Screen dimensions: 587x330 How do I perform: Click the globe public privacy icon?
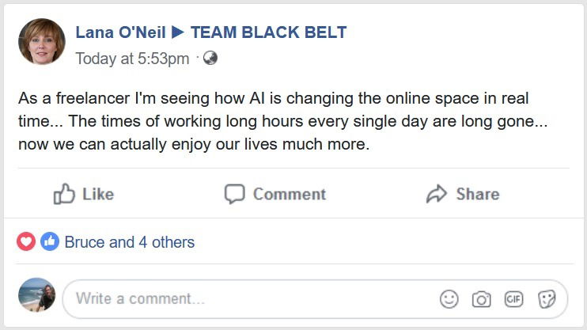[x=210, y=58]
